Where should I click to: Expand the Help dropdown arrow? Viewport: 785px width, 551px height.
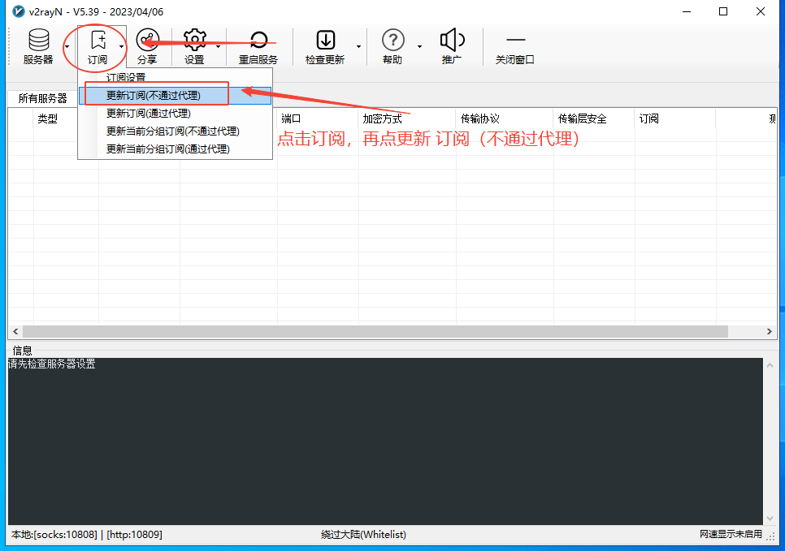pyautogui.click(x=419, y=46)
